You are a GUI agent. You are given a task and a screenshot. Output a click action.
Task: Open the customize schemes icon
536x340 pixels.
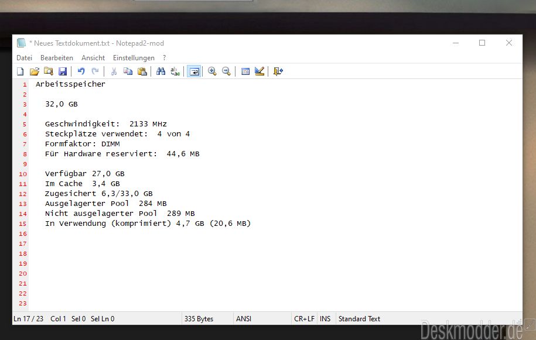260,71
